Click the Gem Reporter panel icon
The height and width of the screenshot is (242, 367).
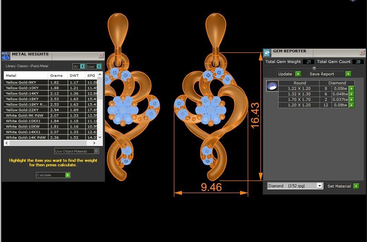tap(267, 53)
